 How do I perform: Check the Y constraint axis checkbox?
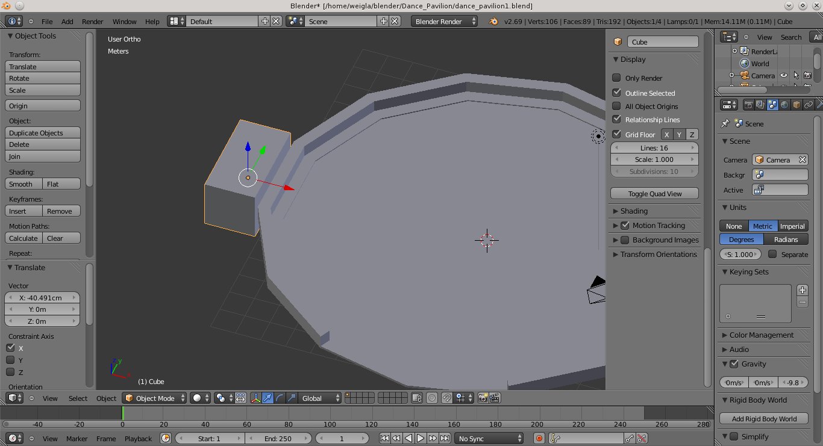point(10,360)
